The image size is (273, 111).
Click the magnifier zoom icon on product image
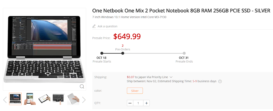82,86
